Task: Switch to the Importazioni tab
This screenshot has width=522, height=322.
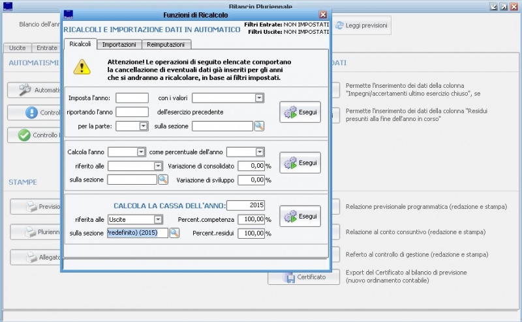Action: [119, 44]
